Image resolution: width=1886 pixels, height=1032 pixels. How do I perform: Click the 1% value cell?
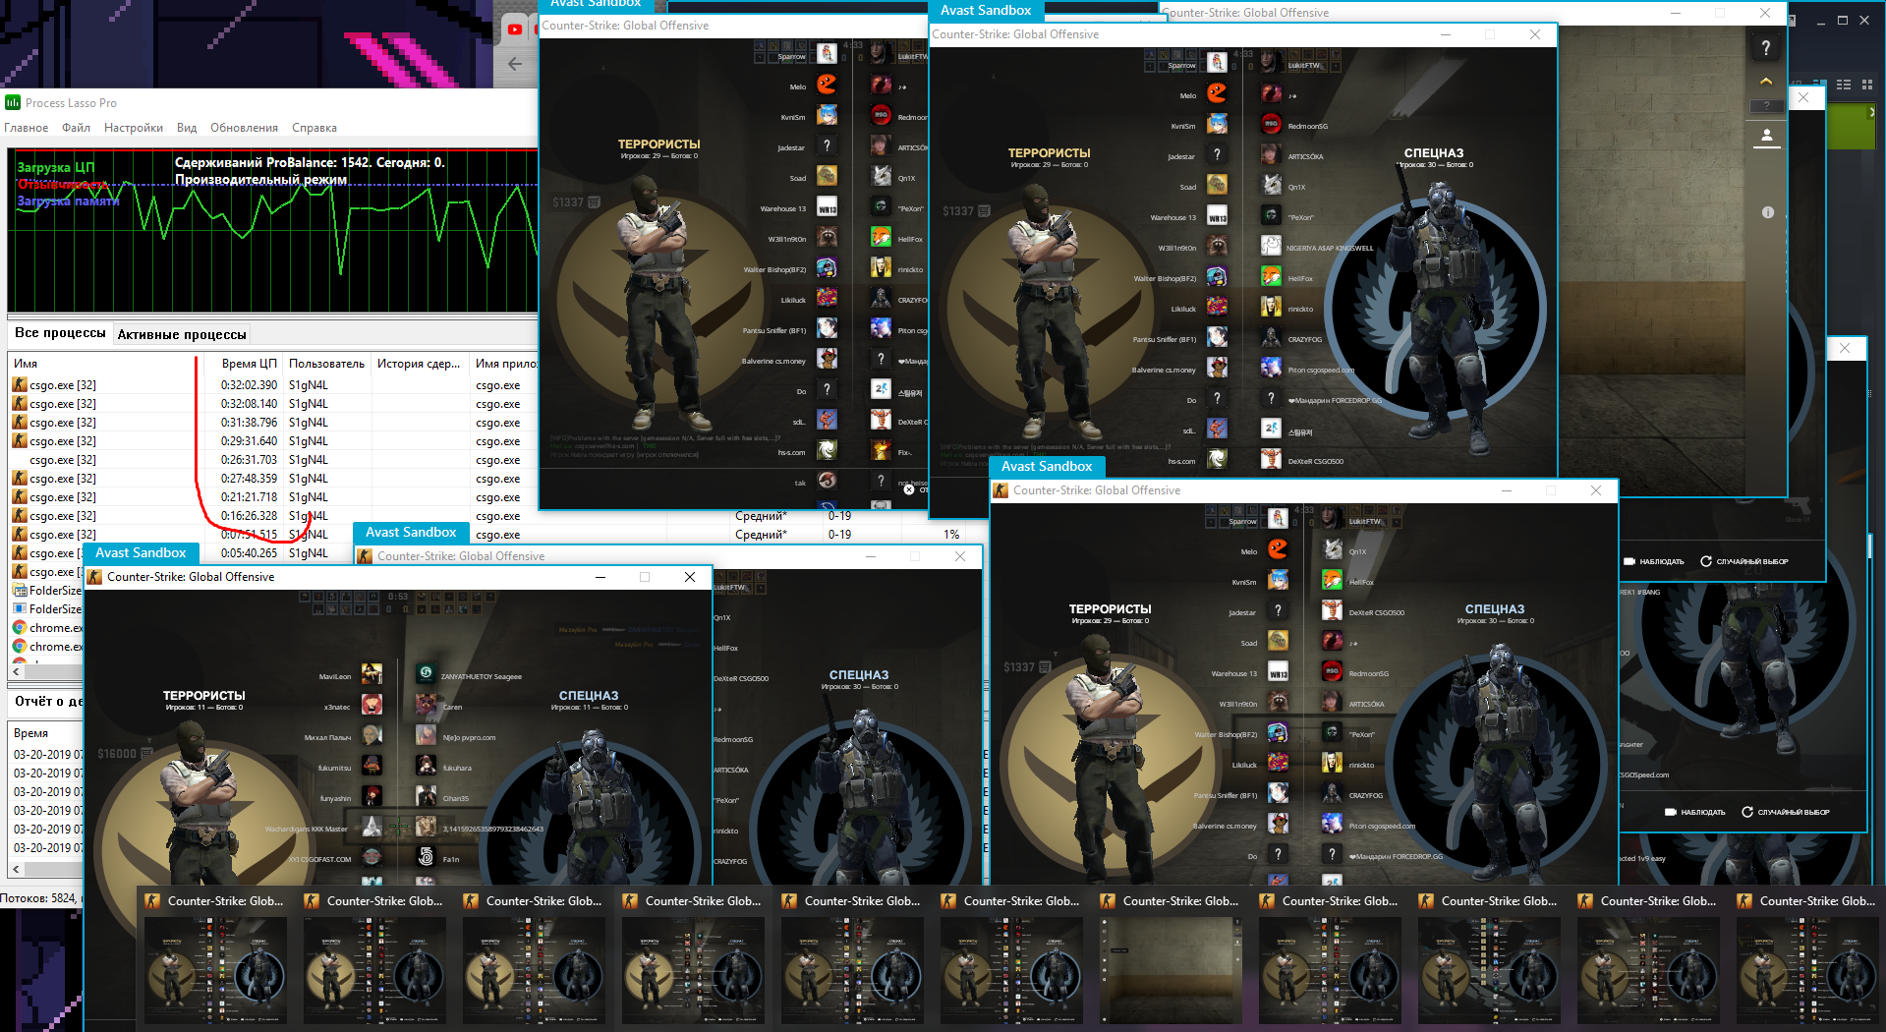point(951,535)
